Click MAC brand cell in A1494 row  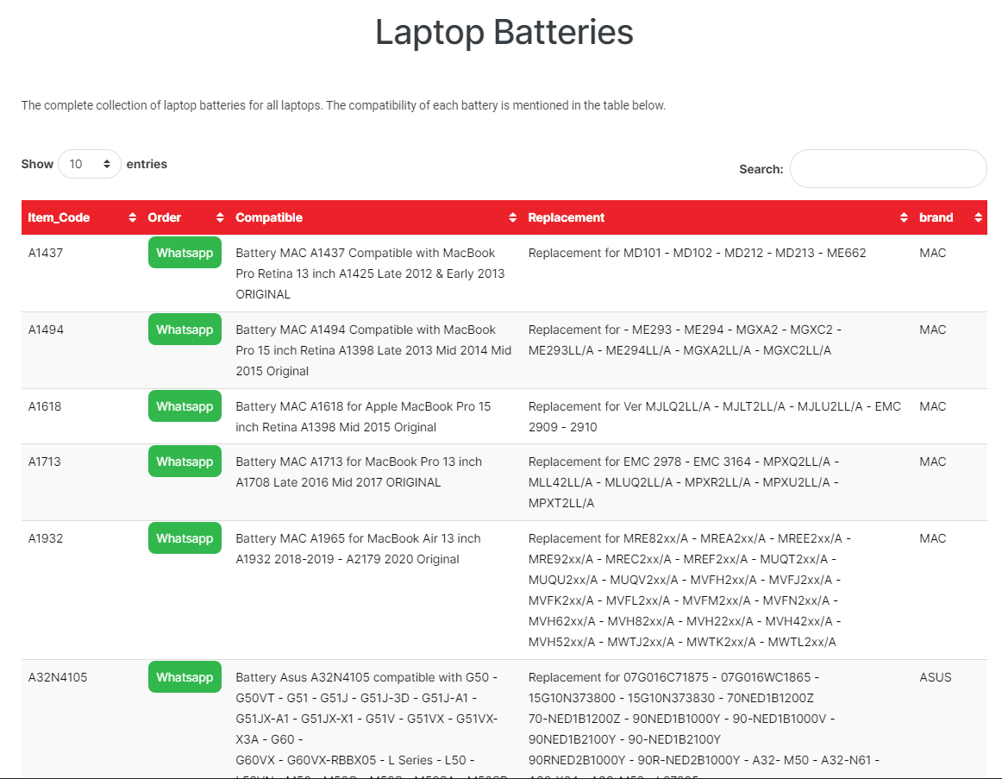tap(933, 329)
